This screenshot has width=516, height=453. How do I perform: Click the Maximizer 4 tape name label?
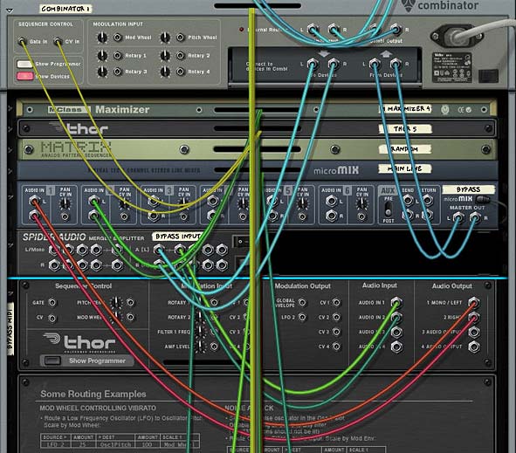tap(405, 108)
